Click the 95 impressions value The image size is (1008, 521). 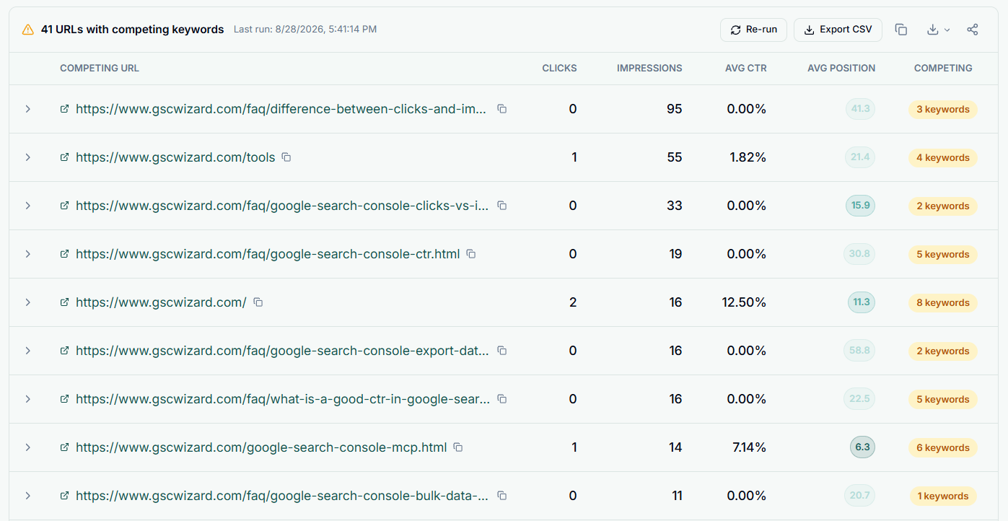(x=675, y=109)
